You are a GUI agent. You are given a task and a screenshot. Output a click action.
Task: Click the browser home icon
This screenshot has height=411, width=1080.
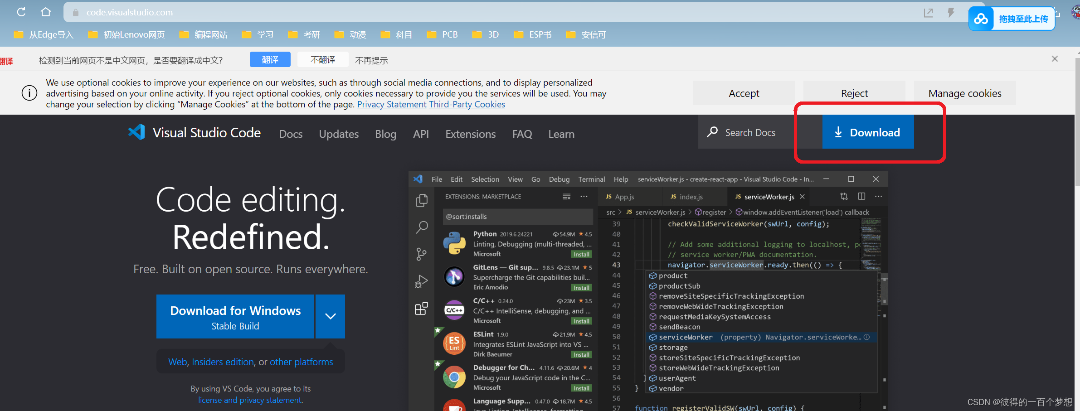pos(46,12)
